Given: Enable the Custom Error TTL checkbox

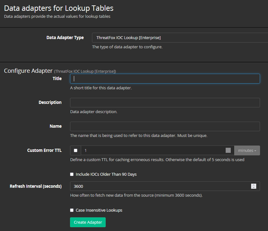Looking at the screenshot, I should tap(75, 151).
